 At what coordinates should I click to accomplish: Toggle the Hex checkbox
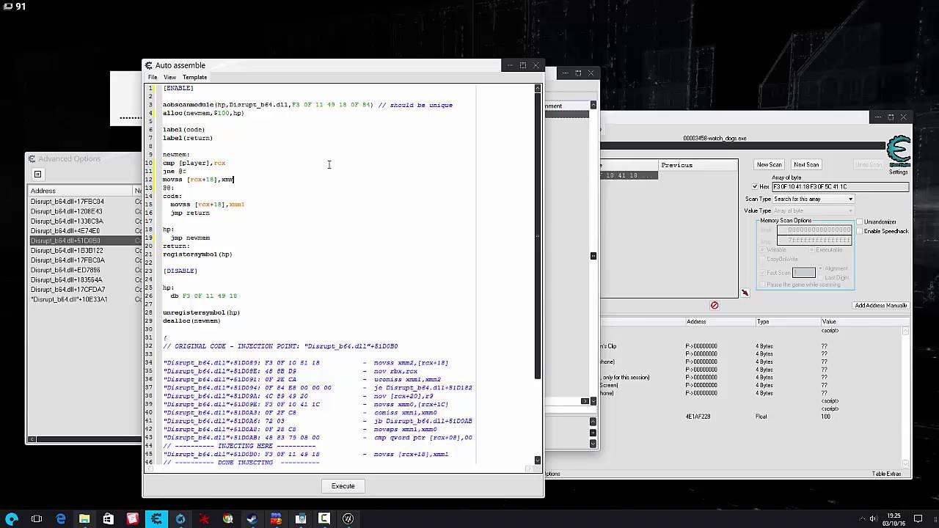click(x=755, y=187)
